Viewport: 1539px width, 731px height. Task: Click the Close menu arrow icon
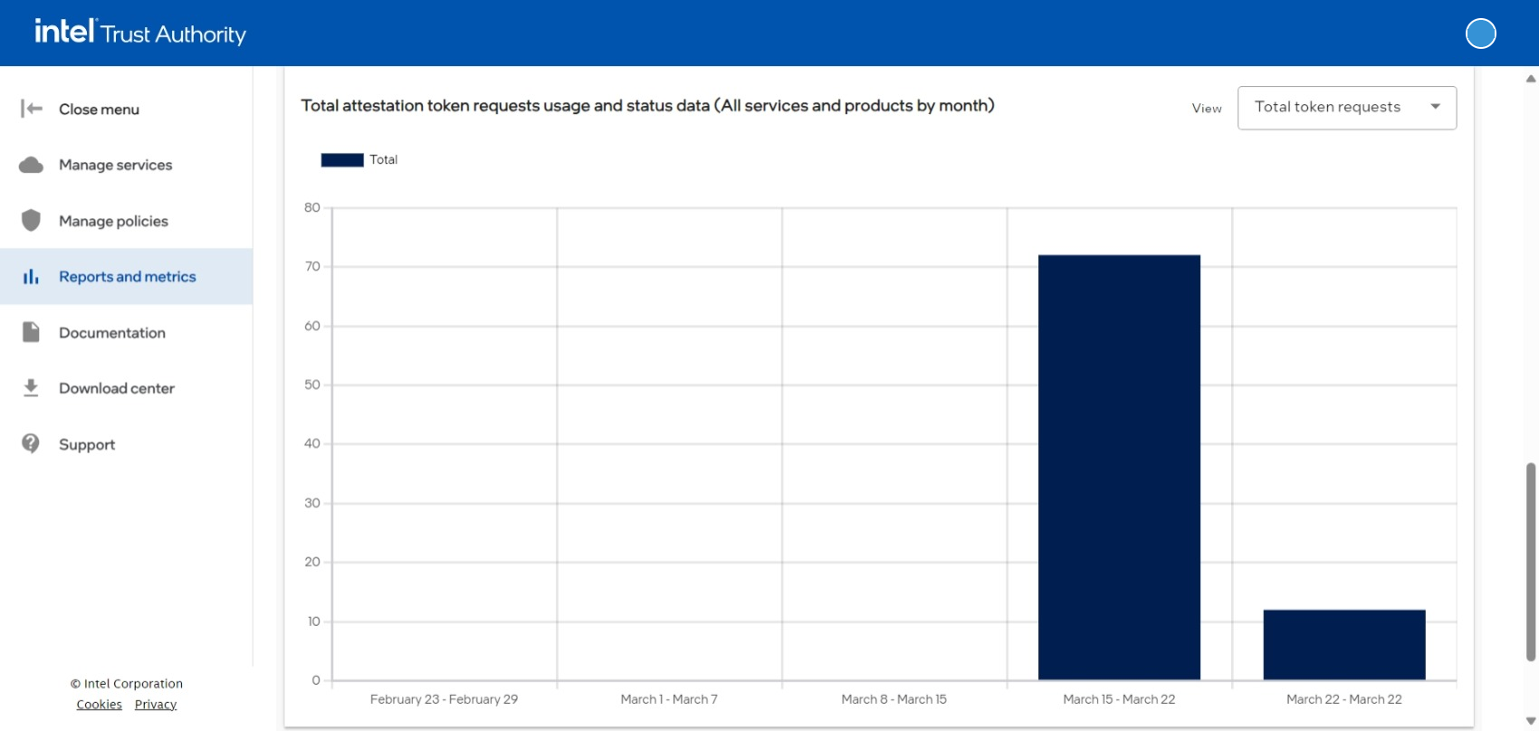pyautogui.click(x=32, y=109)
